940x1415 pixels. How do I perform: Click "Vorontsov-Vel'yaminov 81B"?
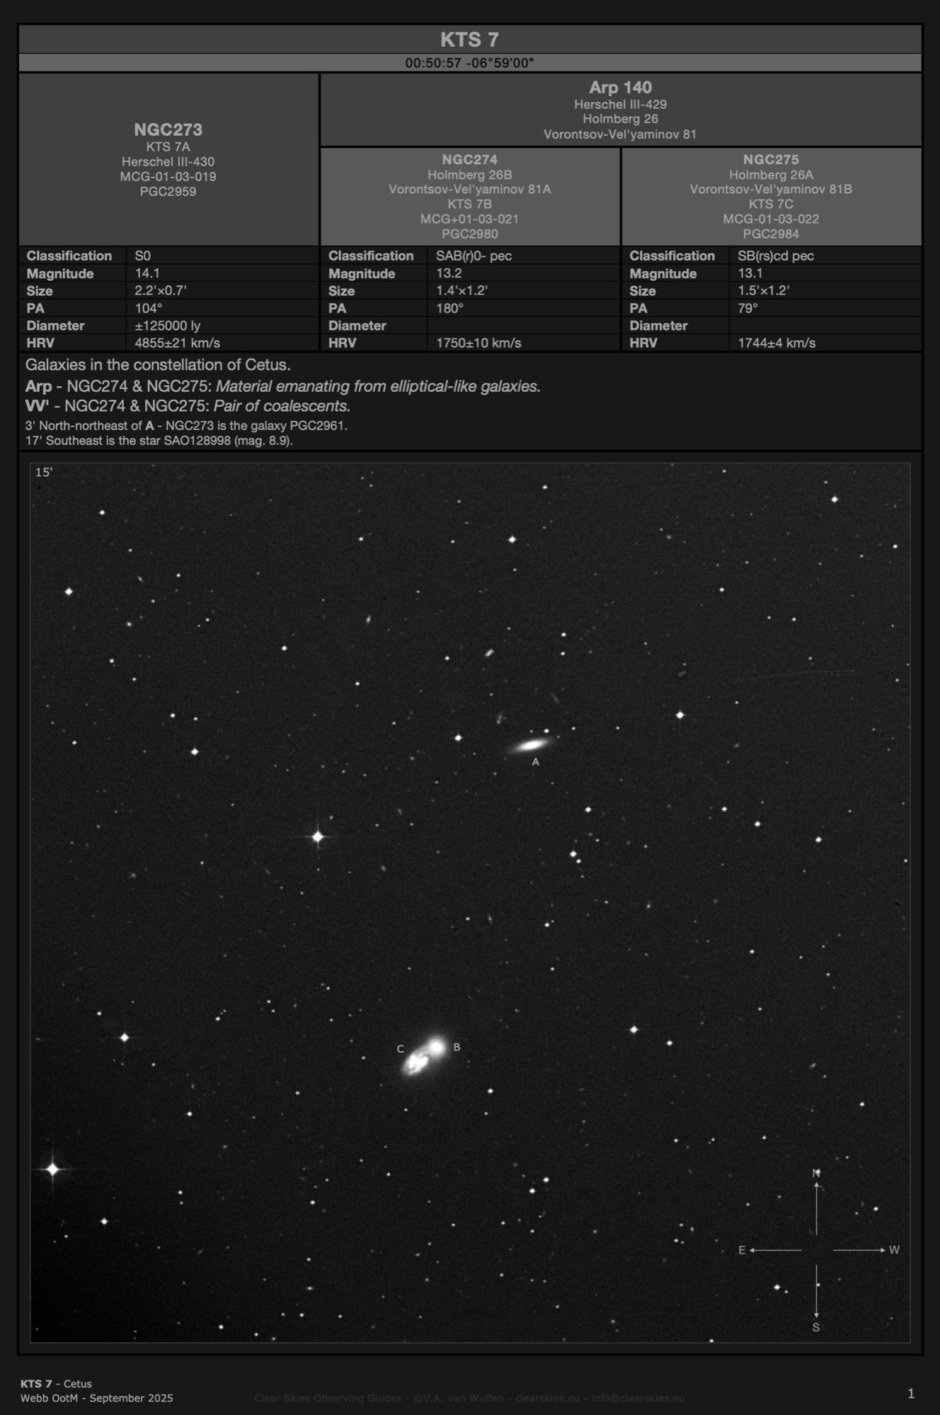[772, 190]
